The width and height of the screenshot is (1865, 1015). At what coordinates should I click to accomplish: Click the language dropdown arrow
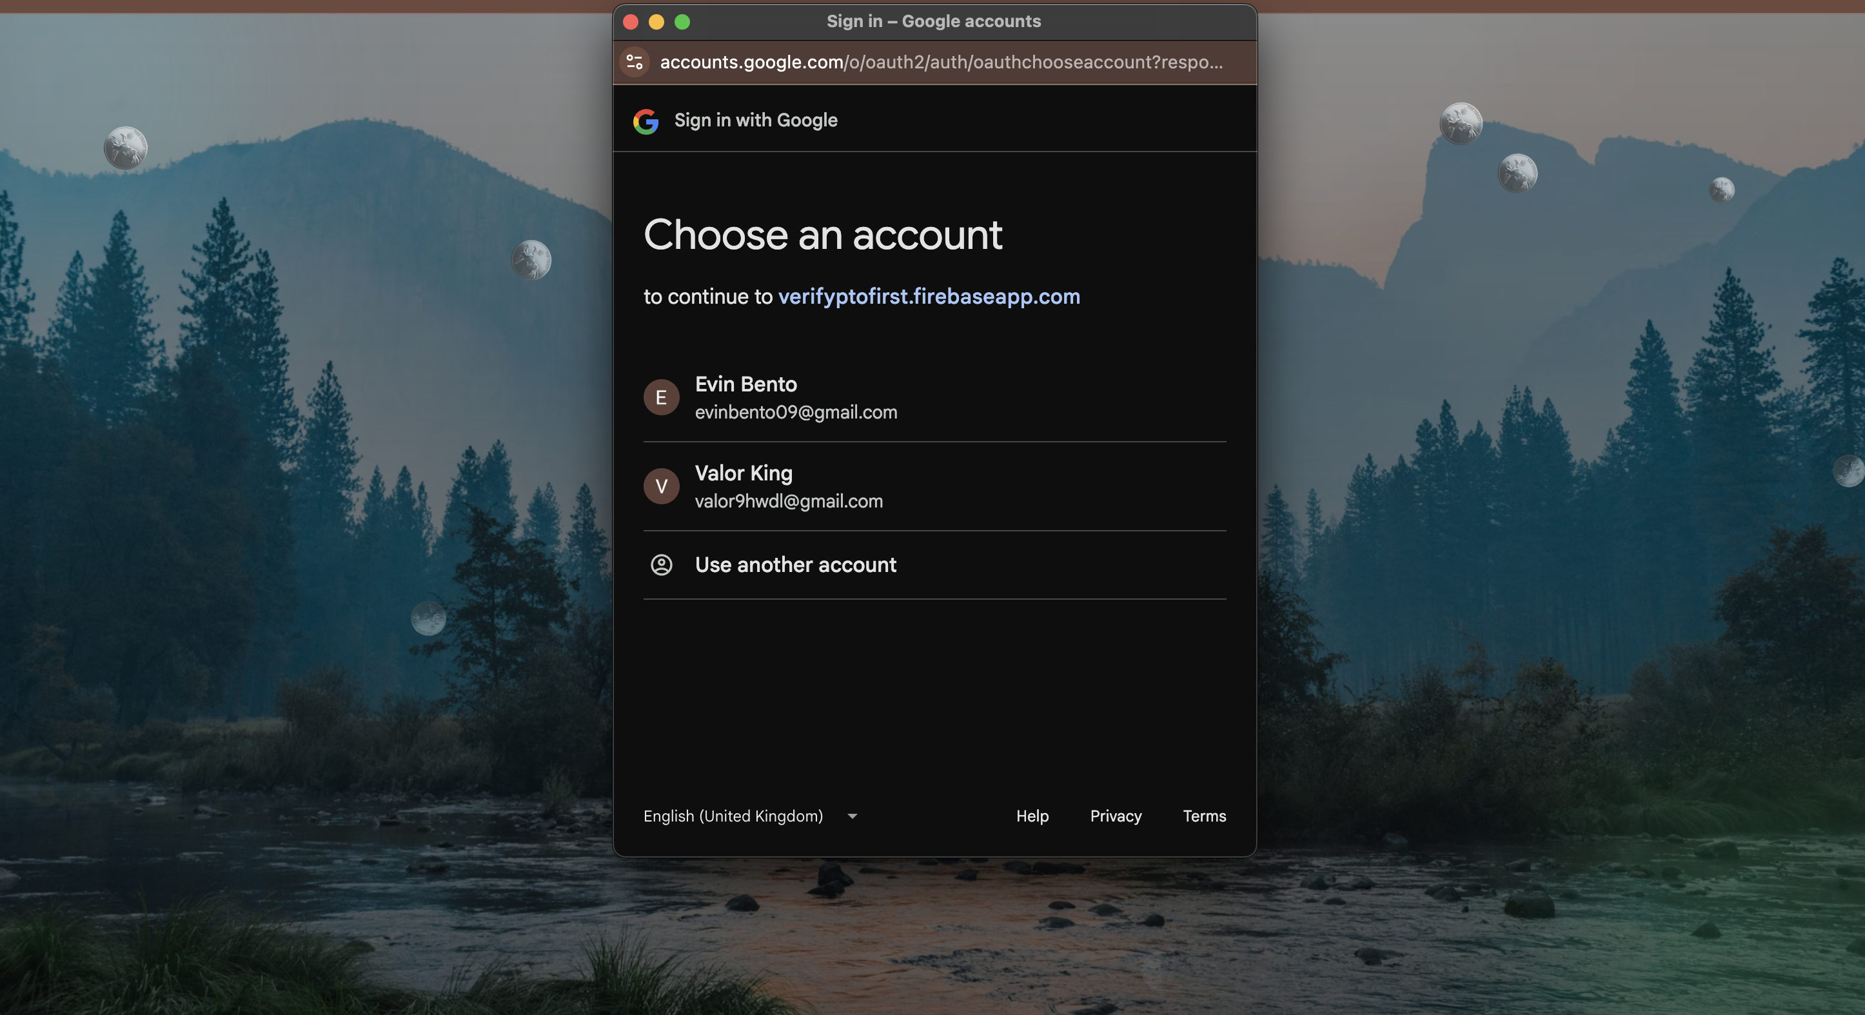852,816
